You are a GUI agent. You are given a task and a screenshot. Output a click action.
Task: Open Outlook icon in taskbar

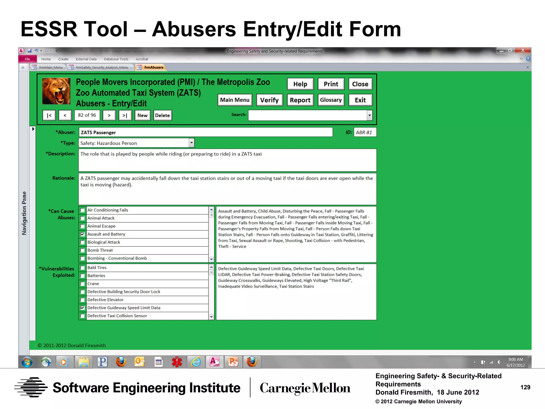[140, 362]
